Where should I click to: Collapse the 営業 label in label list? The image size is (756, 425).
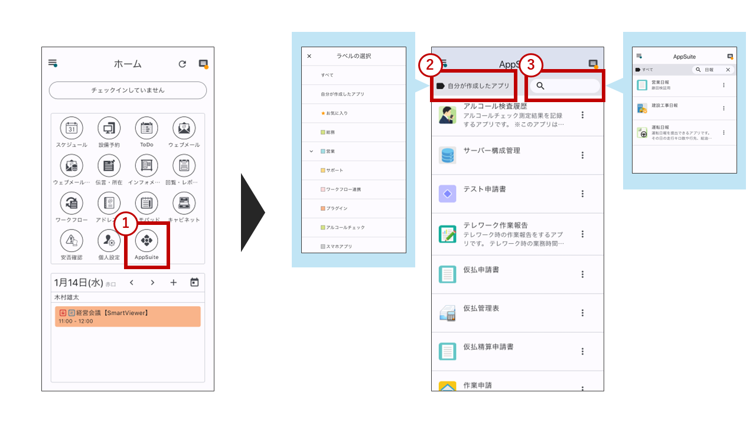click(311, 152)
